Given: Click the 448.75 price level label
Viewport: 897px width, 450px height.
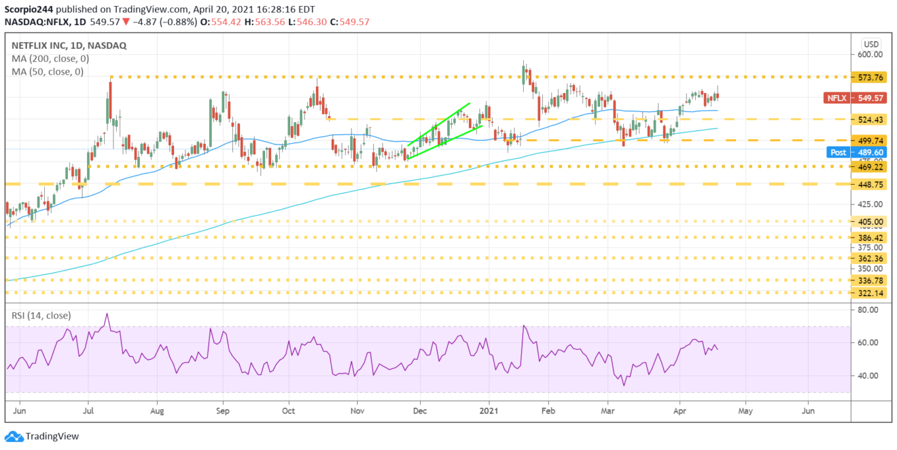Looking at the screenshot, I should (x=870, y=184).
